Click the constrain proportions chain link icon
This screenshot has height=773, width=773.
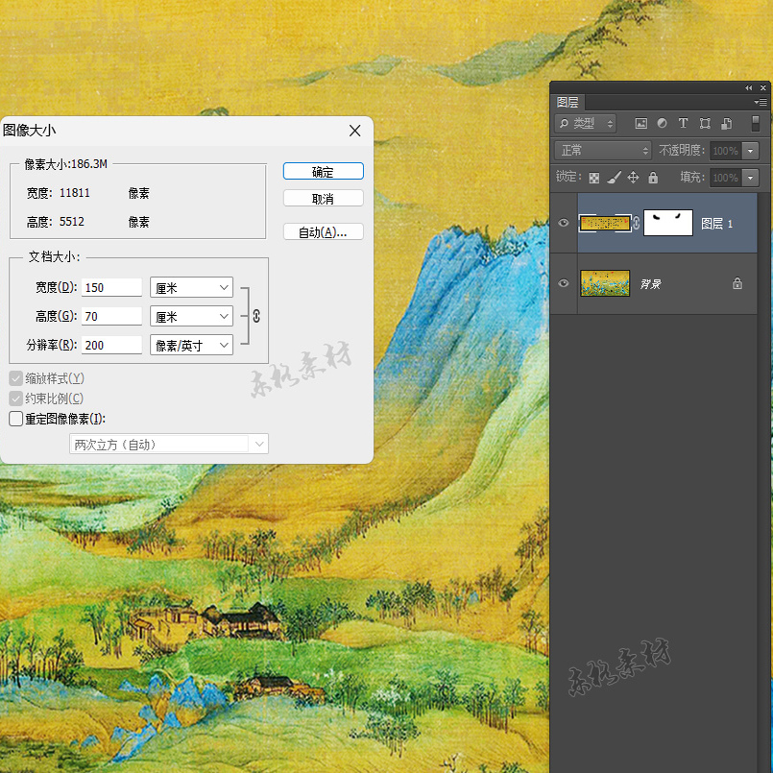tap(256, 316)
